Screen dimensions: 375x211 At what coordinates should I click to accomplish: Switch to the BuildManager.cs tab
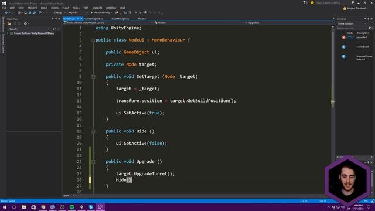(x=120, y=19)
